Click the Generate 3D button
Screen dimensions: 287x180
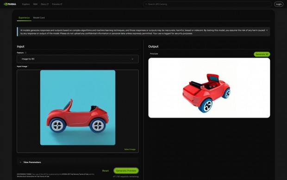pyautogui.click(x=262, y=54)
